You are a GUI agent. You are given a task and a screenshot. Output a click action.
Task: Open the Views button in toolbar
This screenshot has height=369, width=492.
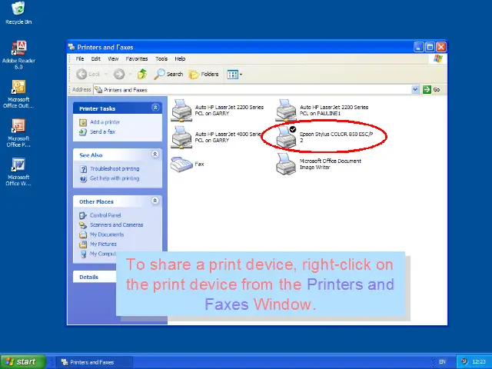(232, 75)
